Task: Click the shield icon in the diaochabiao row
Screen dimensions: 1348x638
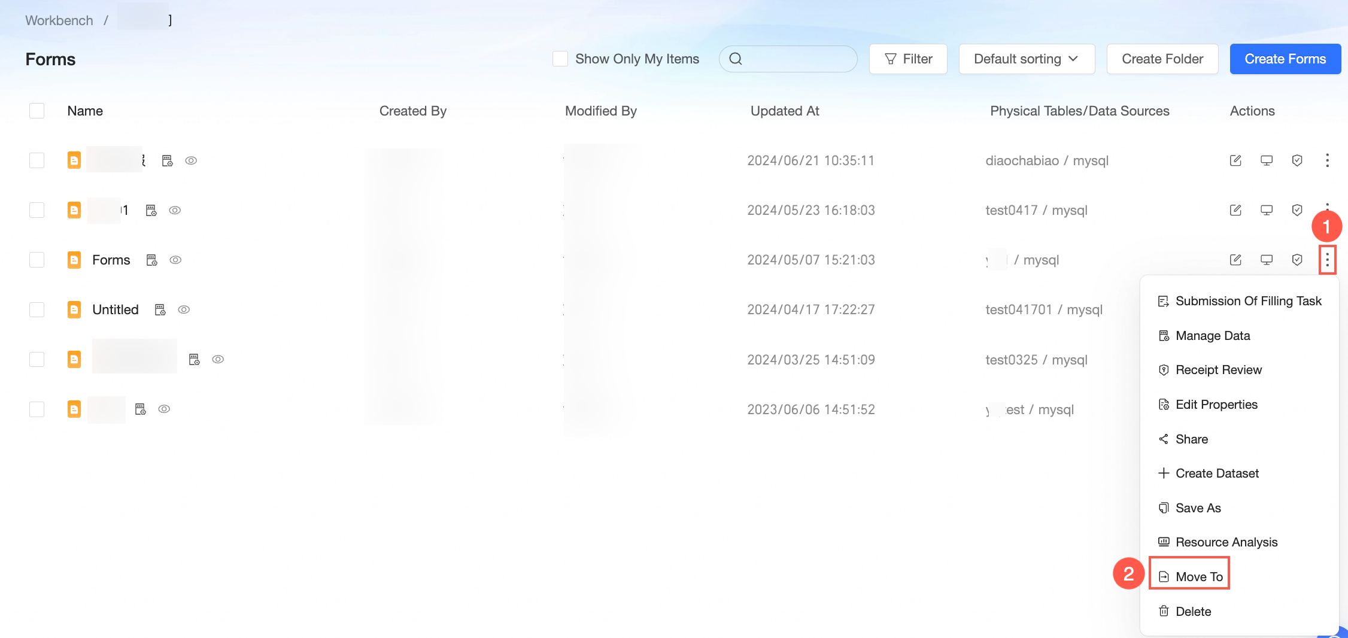Action: [x=1297, y=160]
